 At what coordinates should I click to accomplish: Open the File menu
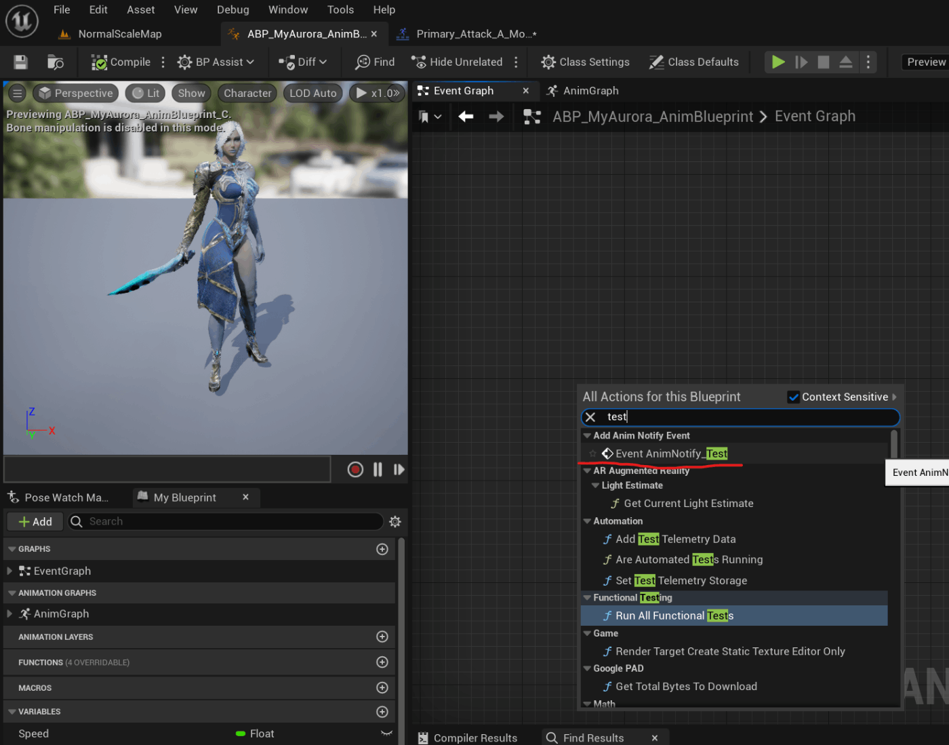click(62, 9)
